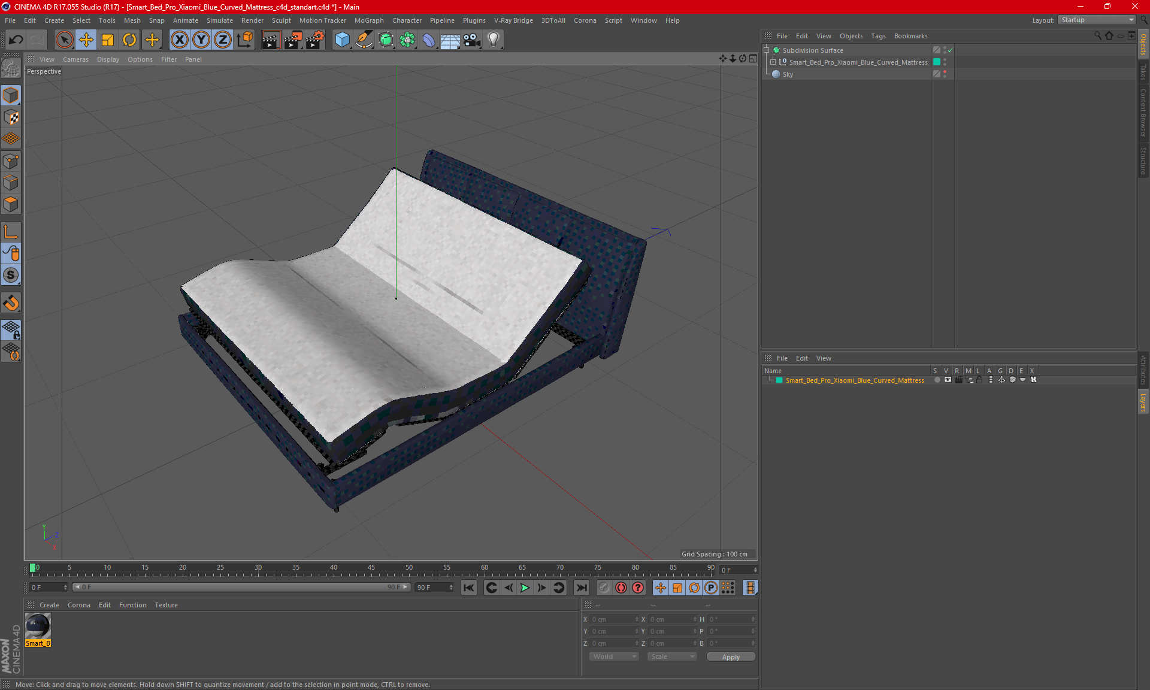Image resolution: width=1150 pixels, height=690 pixels.
Task: Toggle the Smart_Bed object visibility dots
Action: 945,62
